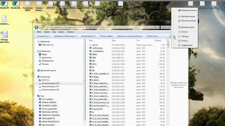Select Мелкие значки view option

tap(186, 27)
